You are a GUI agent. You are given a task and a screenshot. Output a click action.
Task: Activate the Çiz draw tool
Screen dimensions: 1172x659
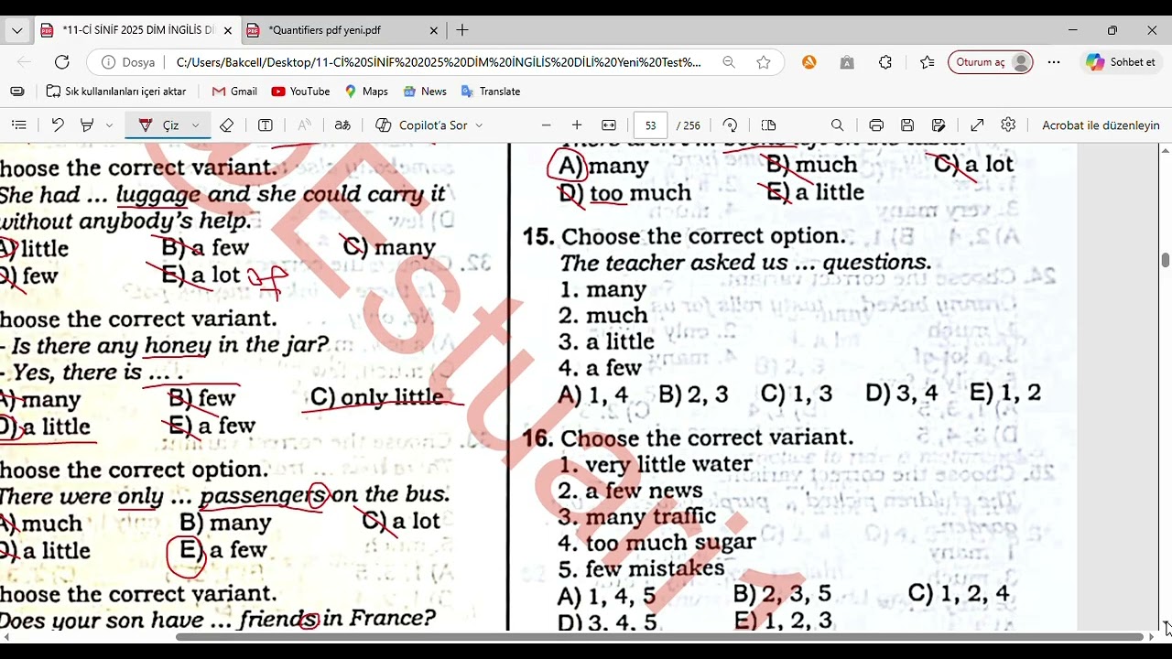[159, 125]
